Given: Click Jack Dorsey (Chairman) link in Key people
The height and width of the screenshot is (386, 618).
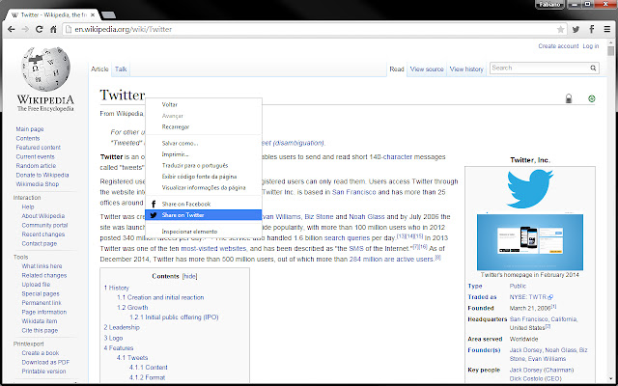Looking at the screenshot, I should (542, 370).
